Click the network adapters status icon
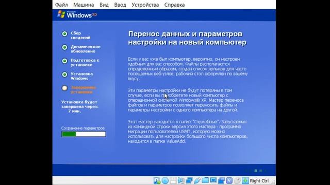 click(x=189, y=180)
